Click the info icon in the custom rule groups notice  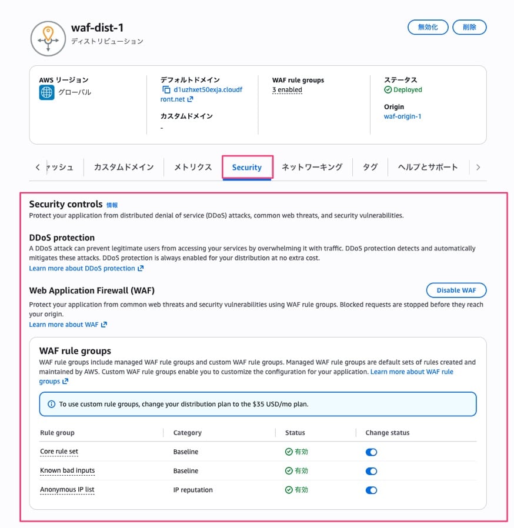click(x=51, y=404)
